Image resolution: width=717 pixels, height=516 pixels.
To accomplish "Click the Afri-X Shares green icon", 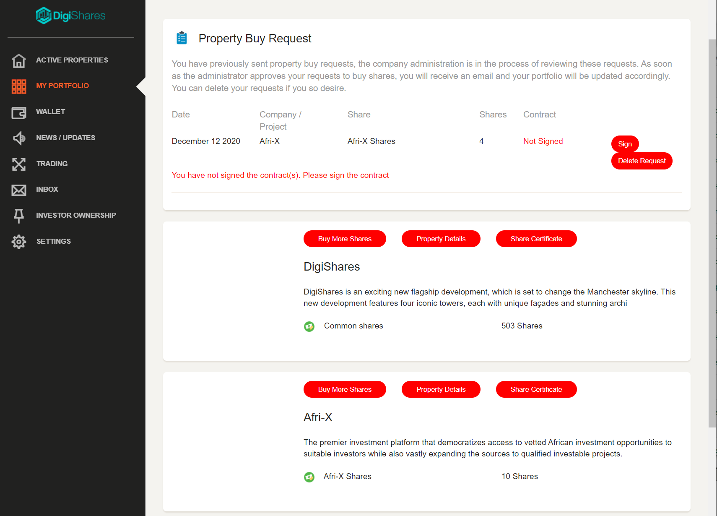I will pos(309,477).
